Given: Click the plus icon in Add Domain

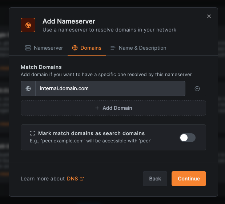Looking at the screenshot, I should click(97, 108).
